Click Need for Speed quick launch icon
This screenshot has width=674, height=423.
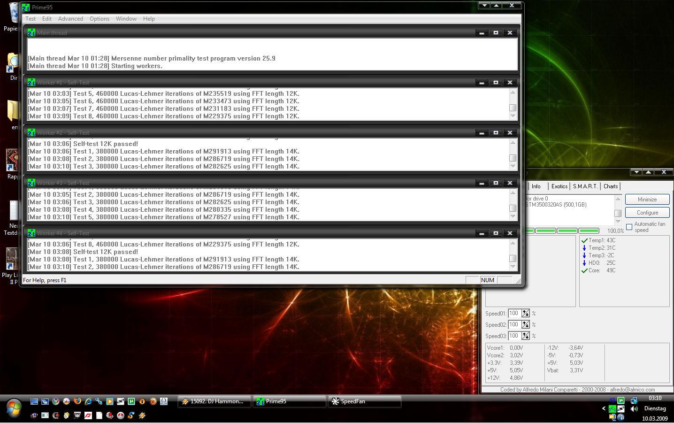[x=88, y=415]
